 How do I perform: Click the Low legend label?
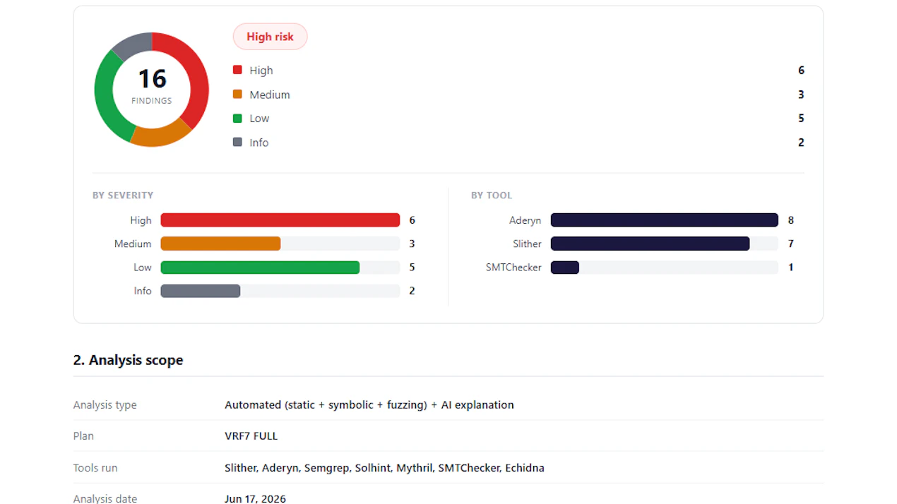pyautogui.click(x=259, y=119)
